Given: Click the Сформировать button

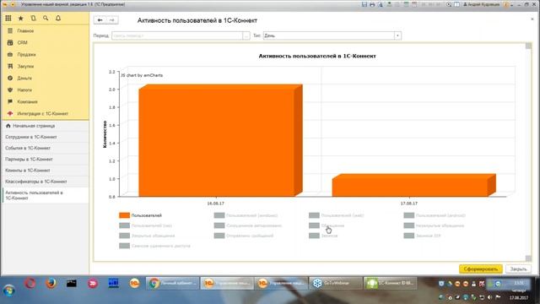Looking at the screenshot, I should (480, 269).
